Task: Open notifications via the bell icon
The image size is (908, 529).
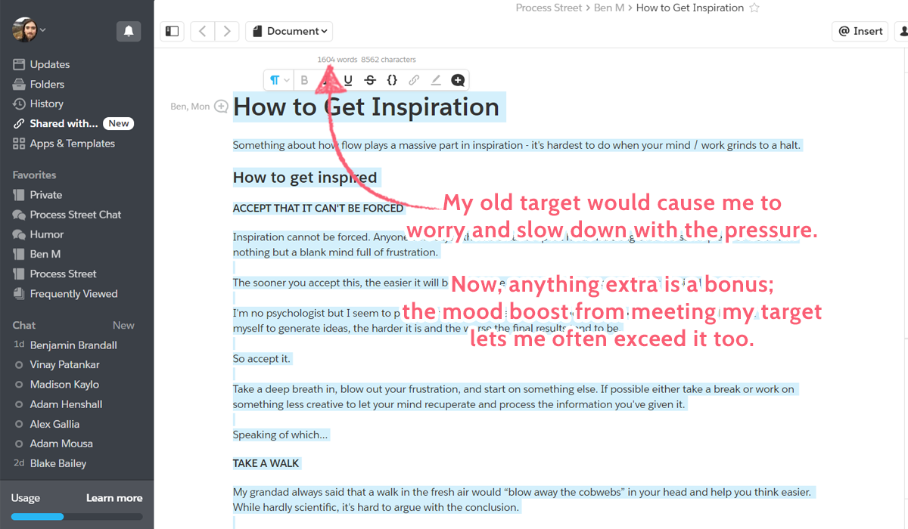Action: [129, 32]
